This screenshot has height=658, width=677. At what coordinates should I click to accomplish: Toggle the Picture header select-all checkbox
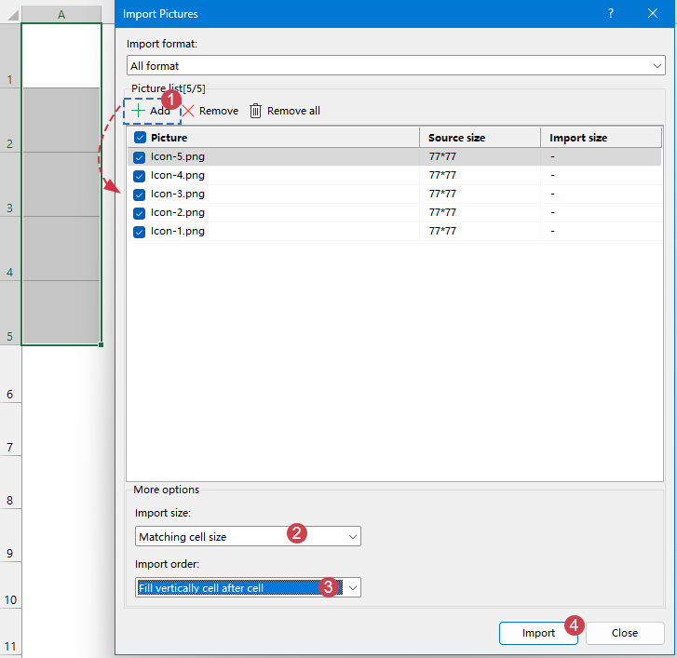click(140, 138)
